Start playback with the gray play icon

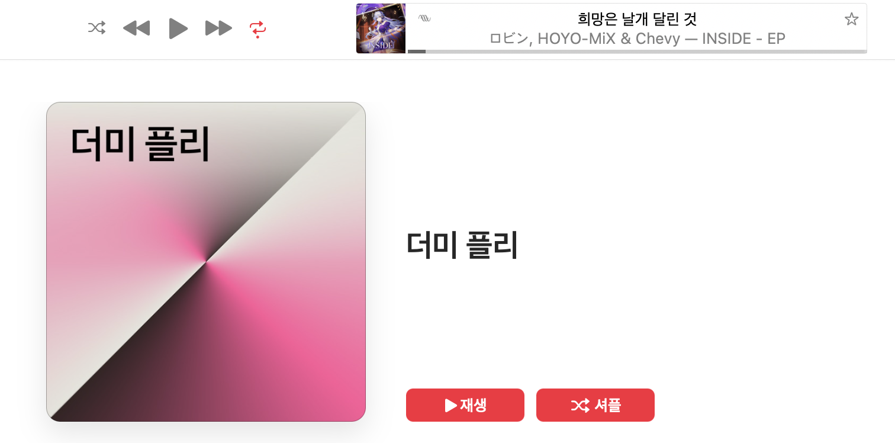(178, 28)
